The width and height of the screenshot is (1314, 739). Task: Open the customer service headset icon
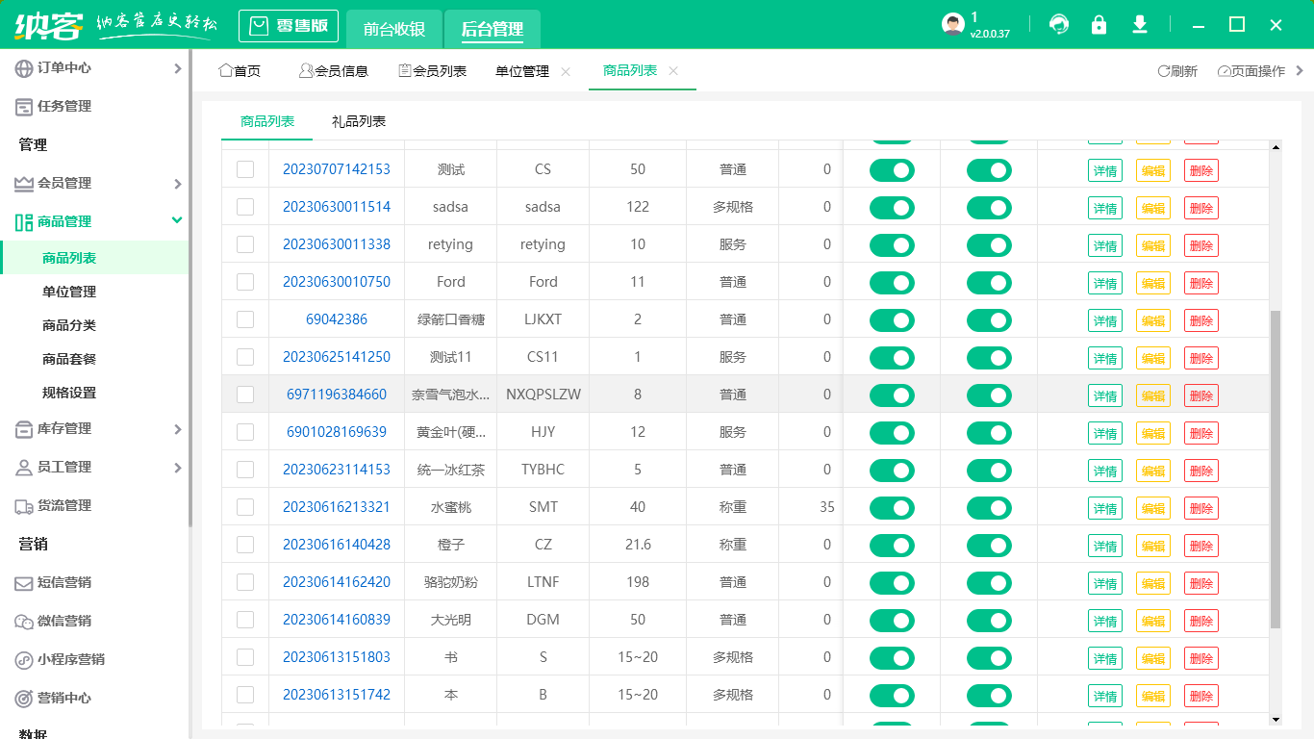tap(1059, 25)
